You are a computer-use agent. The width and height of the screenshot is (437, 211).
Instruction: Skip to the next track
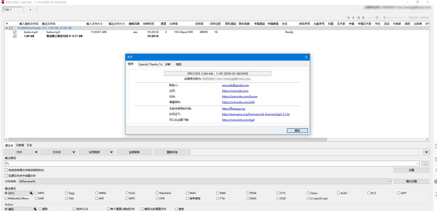click(x=363, y=18)
